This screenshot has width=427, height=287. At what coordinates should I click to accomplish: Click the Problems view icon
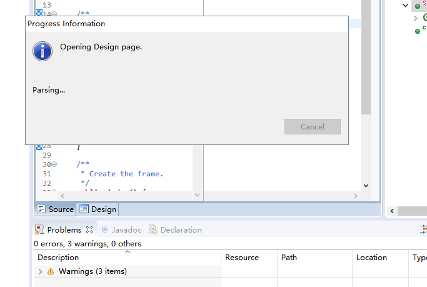39,230
